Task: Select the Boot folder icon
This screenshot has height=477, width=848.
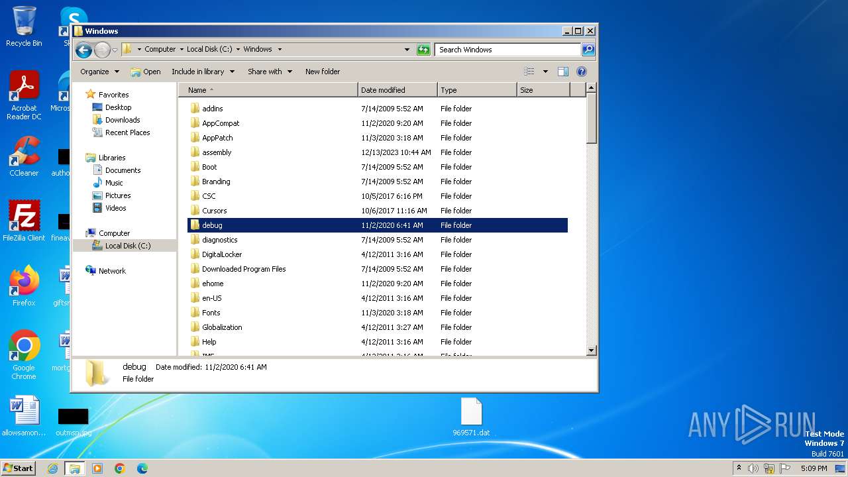Action: pos(195,167)
